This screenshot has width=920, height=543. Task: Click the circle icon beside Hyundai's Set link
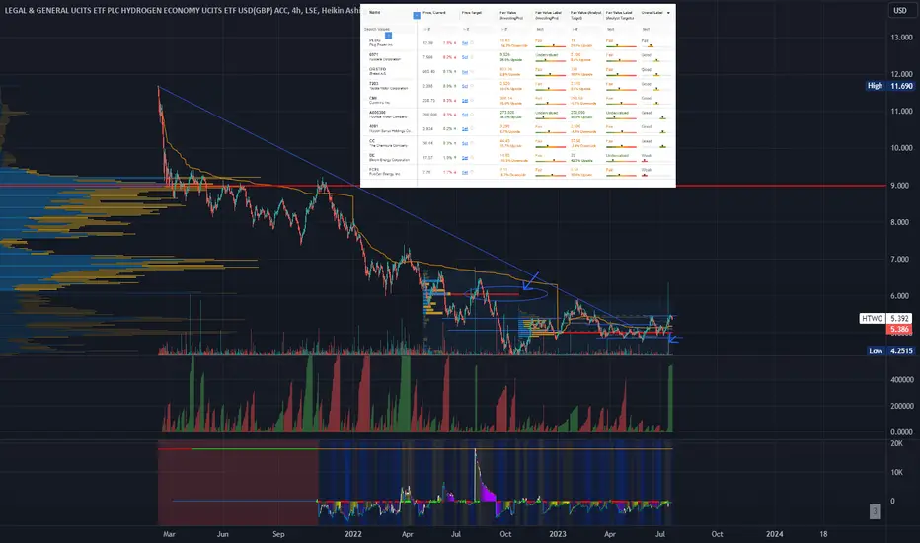tap(472, 115)
